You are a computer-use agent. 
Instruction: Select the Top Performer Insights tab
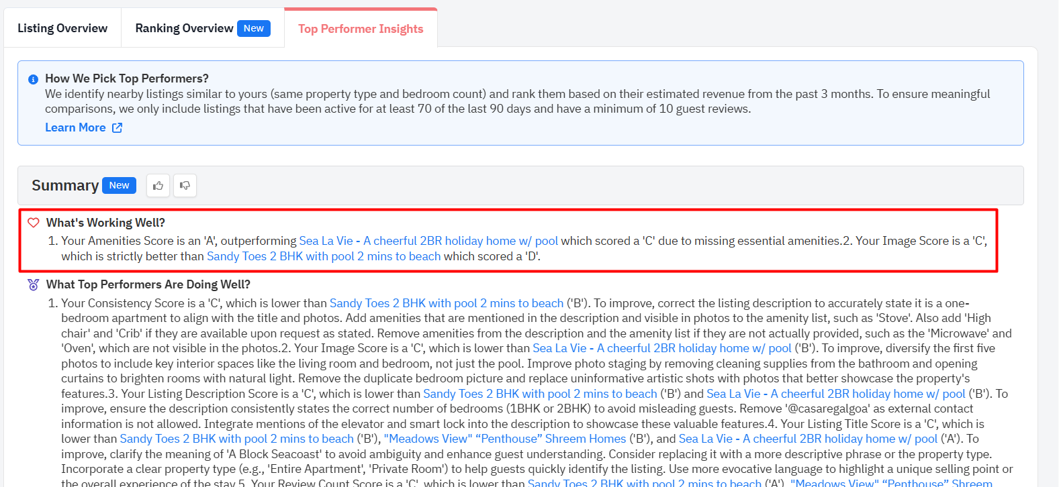[x=361, y=29]
